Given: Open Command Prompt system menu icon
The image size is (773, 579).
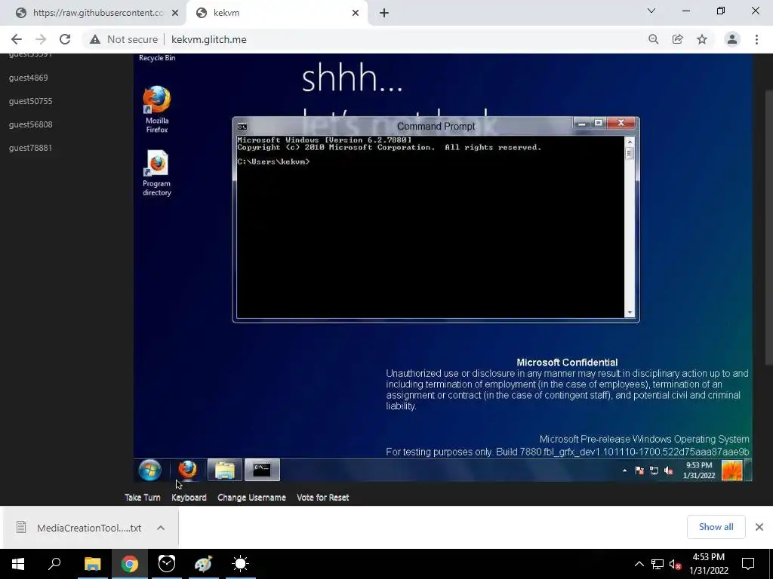Looking at the screenshot, I should click(x=242, y=127).
